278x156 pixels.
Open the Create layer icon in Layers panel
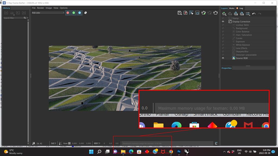click(x=224, y=13)
